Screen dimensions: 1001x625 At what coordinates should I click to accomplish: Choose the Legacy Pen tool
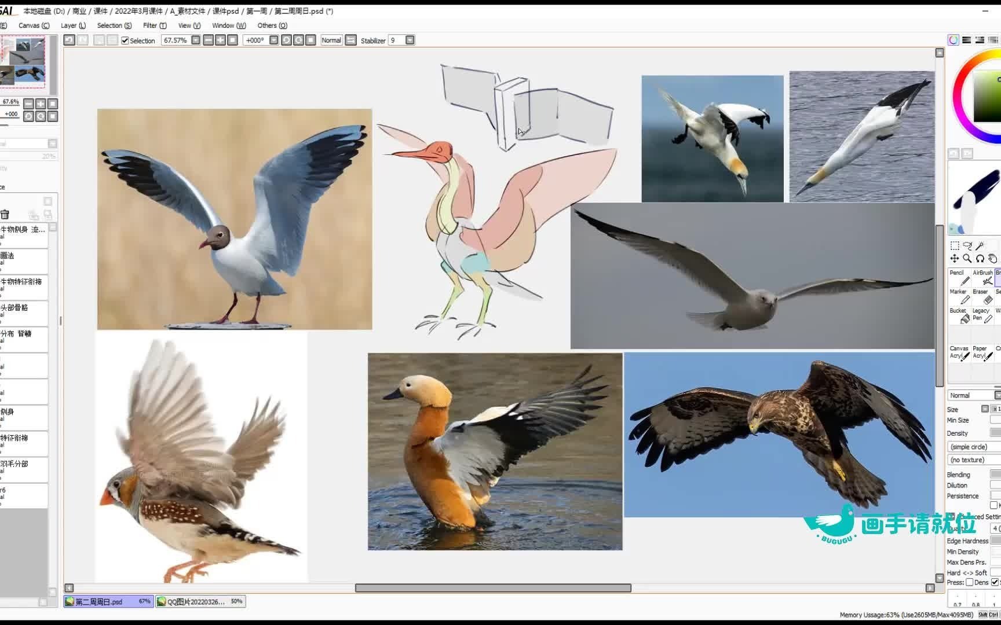pos(982,315)
